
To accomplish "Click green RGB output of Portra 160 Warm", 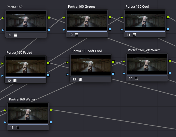I will tap(51, 110).
